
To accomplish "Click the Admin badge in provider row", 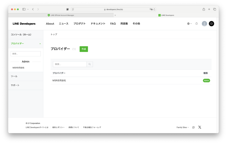I will pyautogui.click(x=206, y=81).
